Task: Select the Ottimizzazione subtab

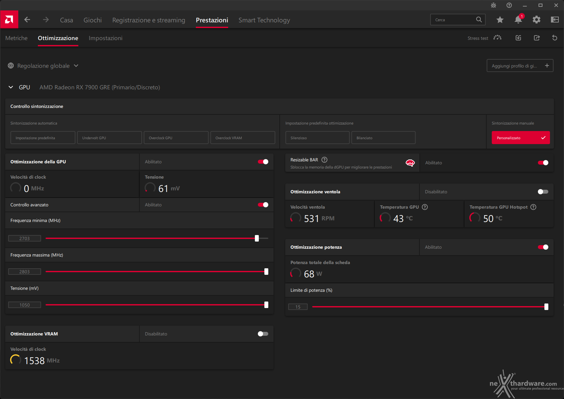Action: click(x=58, y=38)
